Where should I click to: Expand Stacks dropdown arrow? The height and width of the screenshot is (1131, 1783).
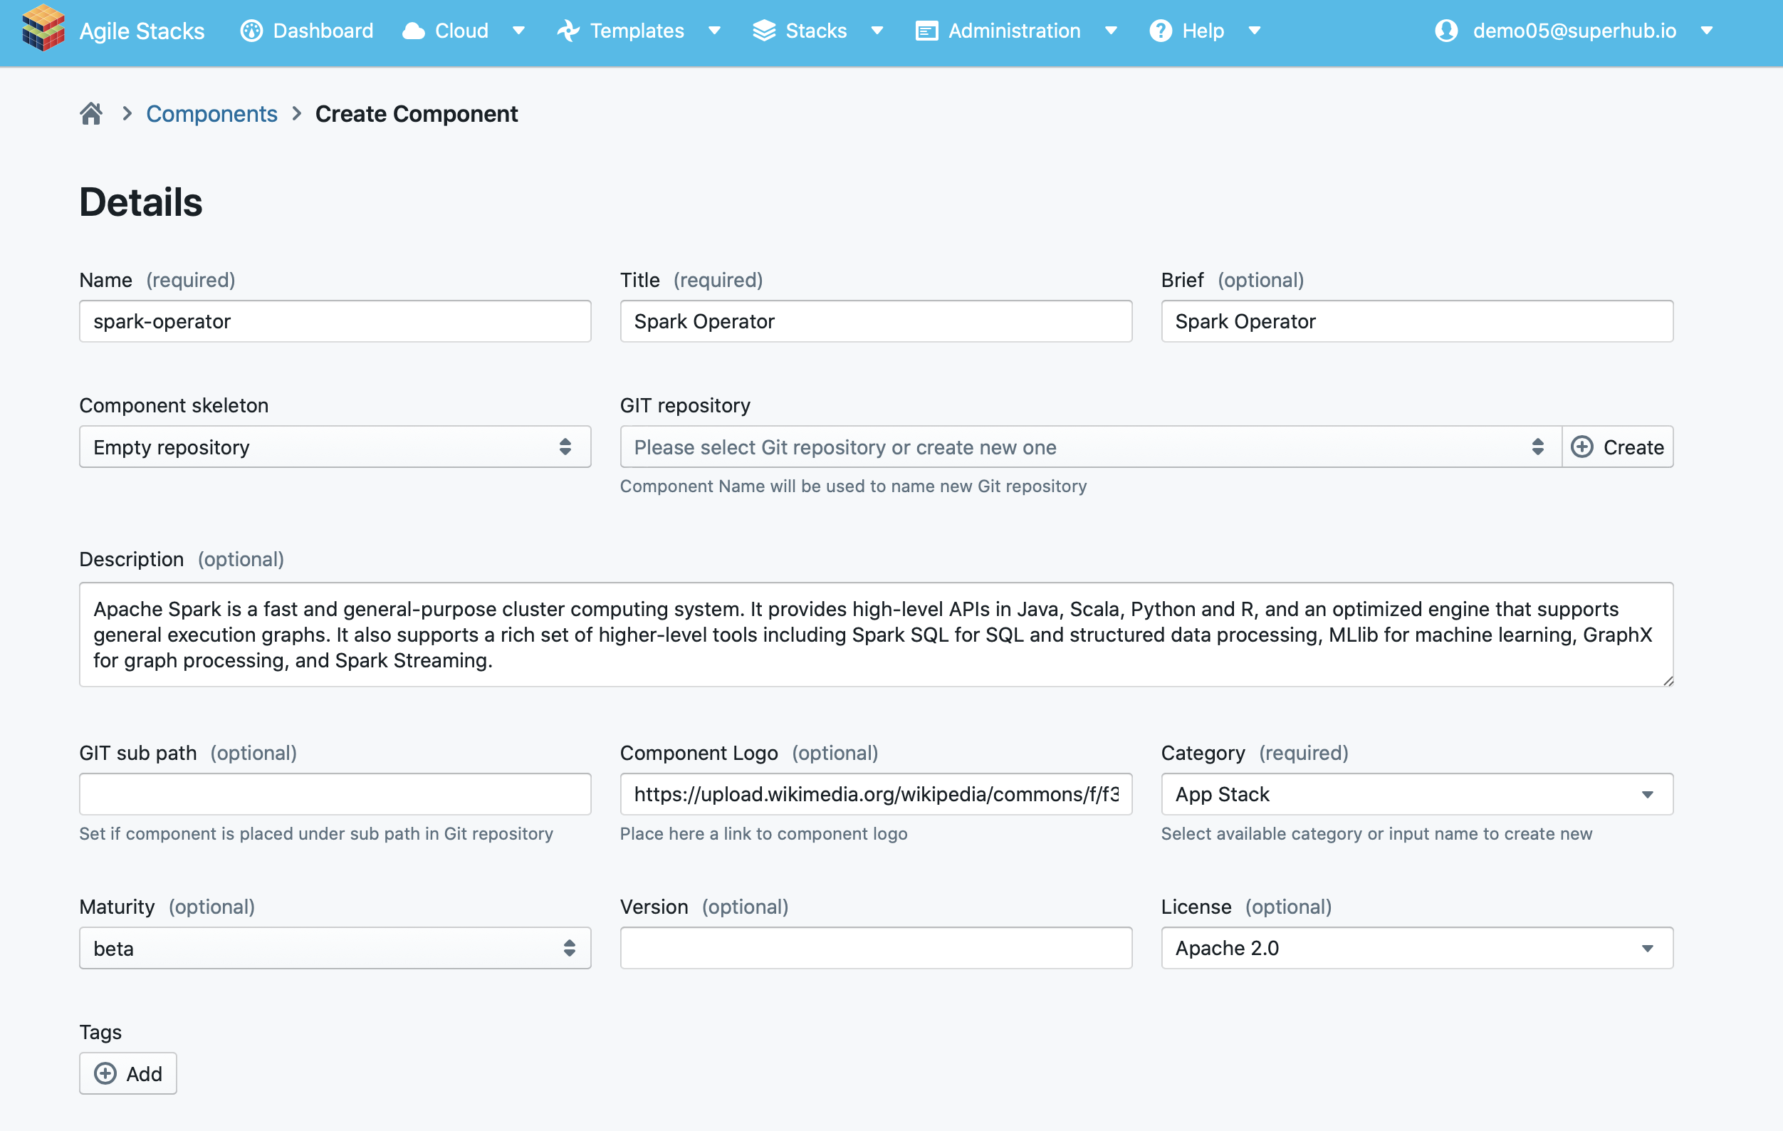pyautogui.click(x=877, y=31)
